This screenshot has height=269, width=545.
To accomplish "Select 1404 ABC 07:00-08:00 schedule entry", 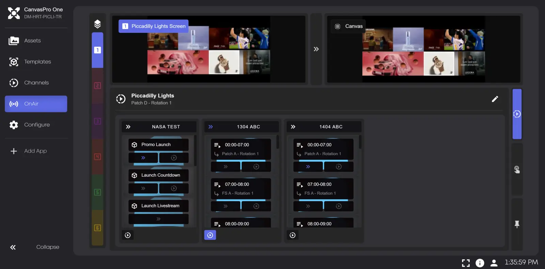I will click(x=323, y=189).
